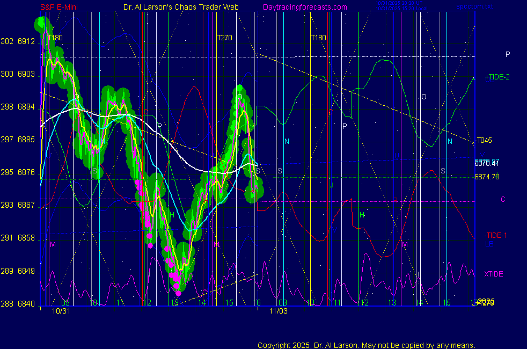This screenshot has height=349, width=527.
Task: Click the T180 marker in the 11/03 session
Action: pos(319,38)
